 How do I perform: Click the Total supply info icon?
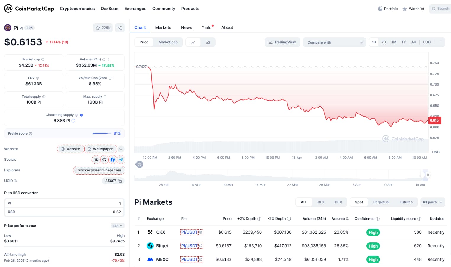point(44,97)
